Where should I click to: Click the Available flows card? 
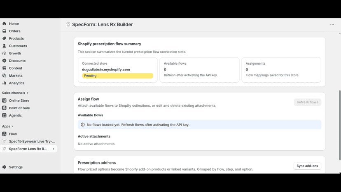point(199,70)
